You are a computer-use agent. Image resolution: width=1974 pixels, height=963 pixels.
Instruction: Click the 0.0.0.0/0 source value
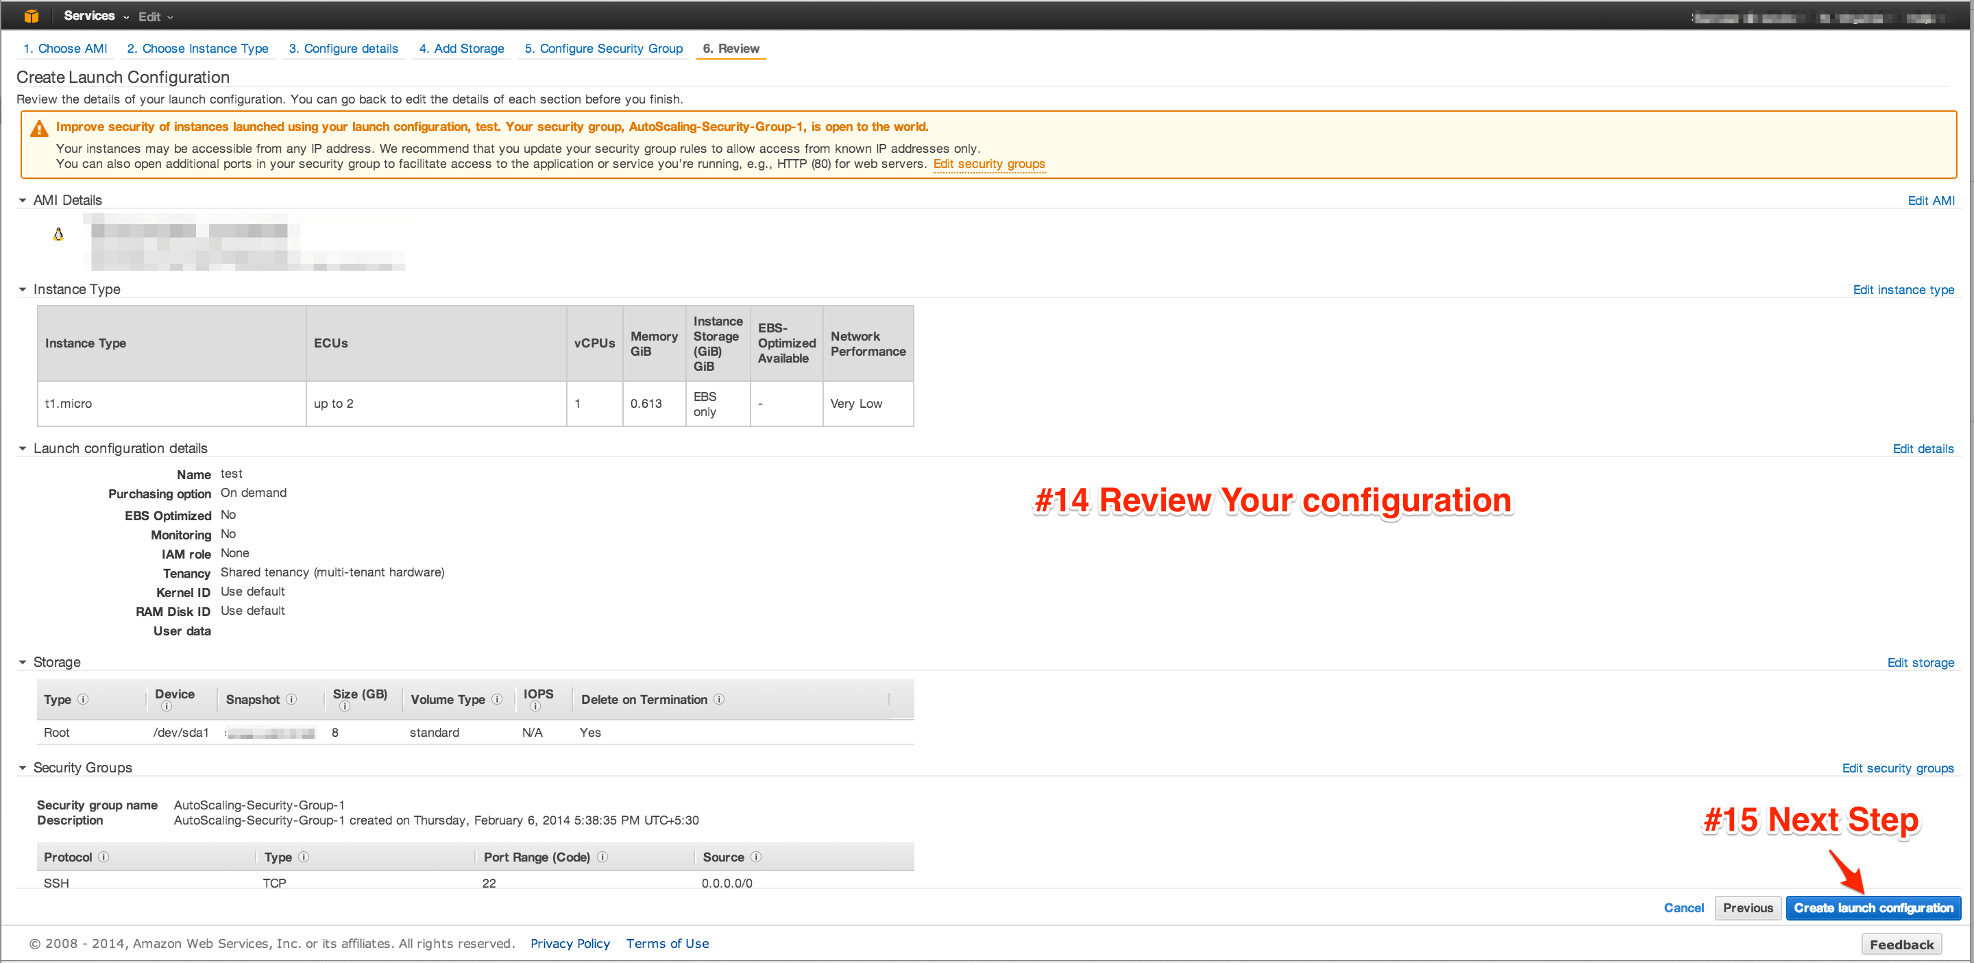tap(727, 883)
